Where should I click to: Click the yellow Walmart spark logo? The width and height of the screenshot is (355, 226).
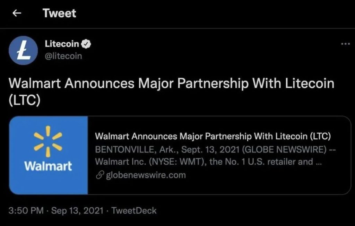coord(48,141)
